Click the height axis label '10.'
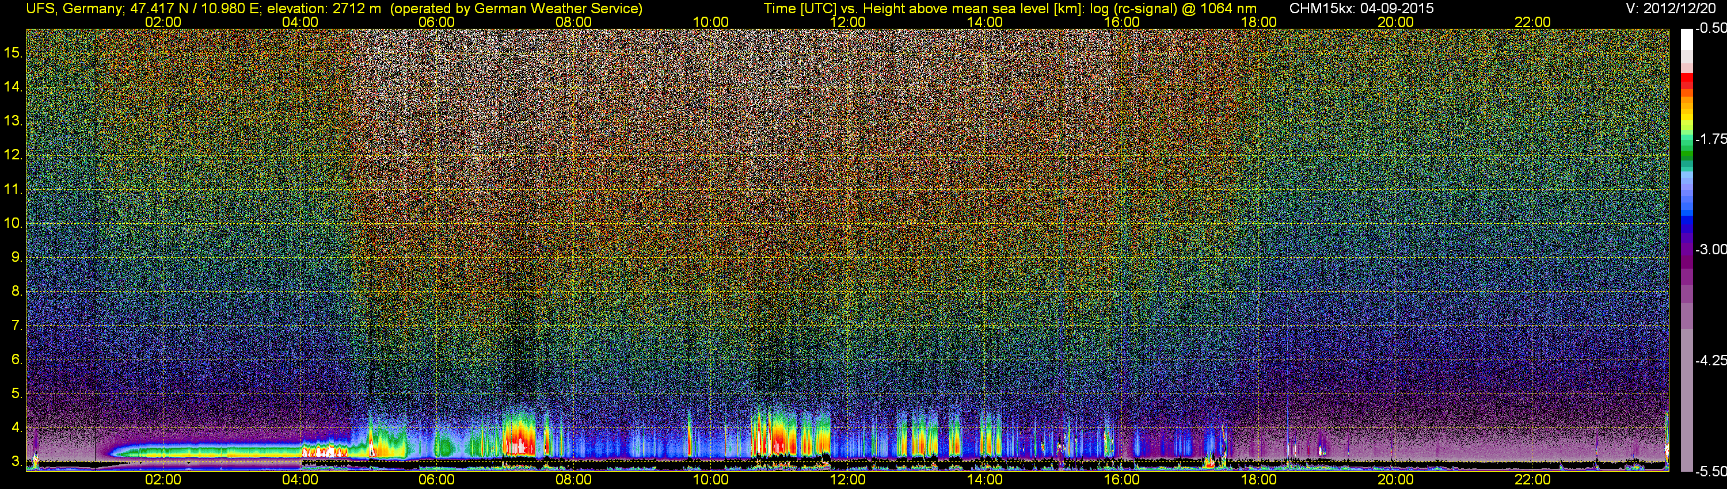This screenshot has width=1727, height=489. [x=13, y=223]
